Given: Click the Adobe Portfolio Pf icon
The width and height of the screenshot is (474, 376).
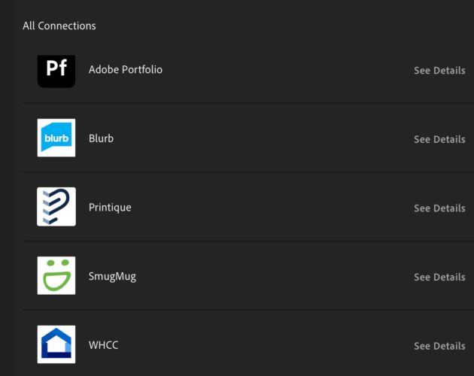Looking at the screenshot, I should (x=56, y=71).
